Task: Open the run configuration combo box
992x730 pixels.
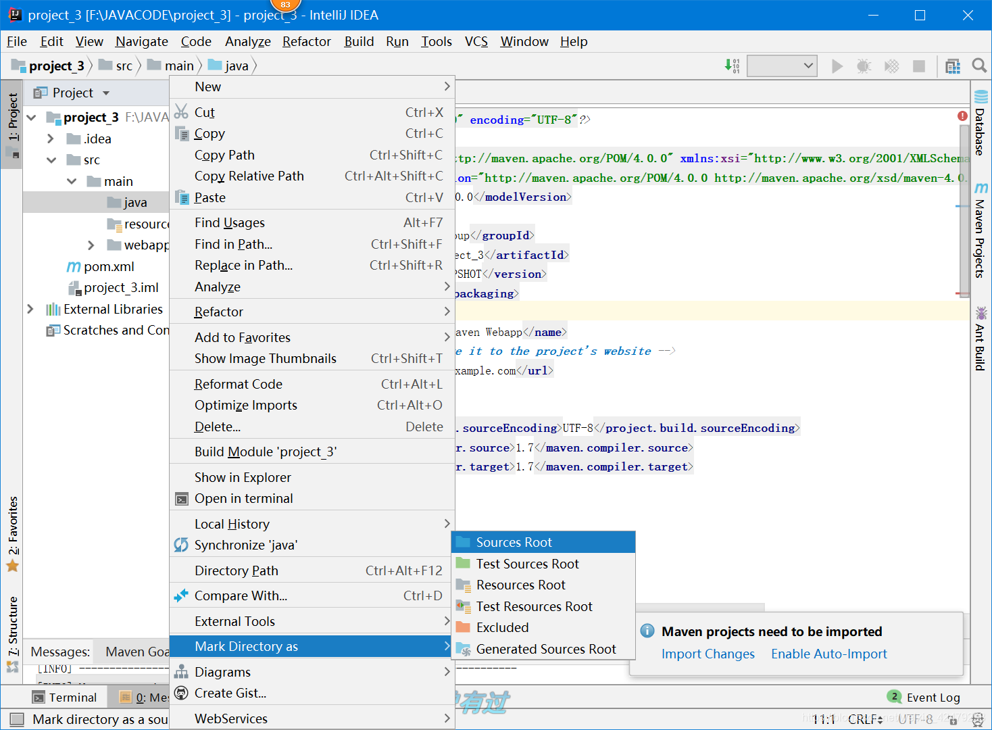Action: pos(783,66)
